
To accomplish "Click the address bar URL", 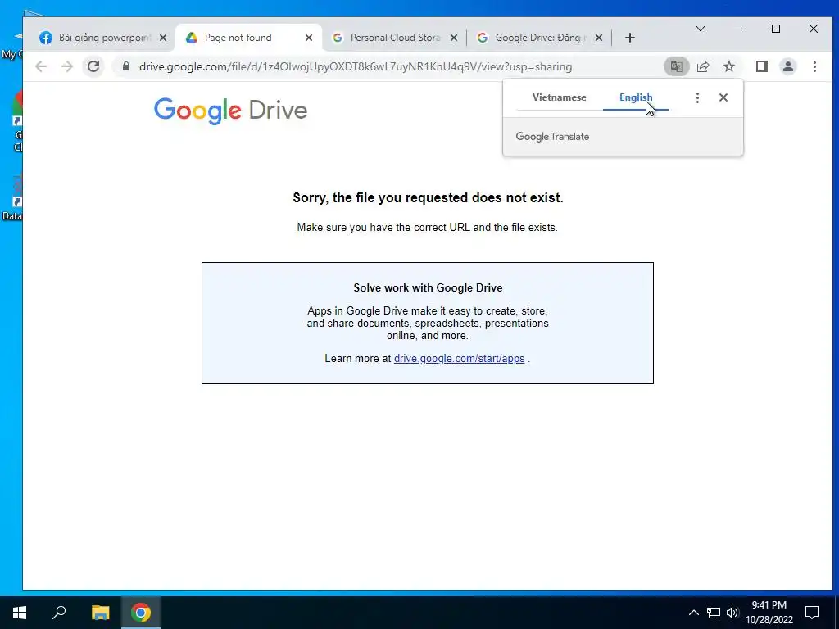I will (356, 66).
